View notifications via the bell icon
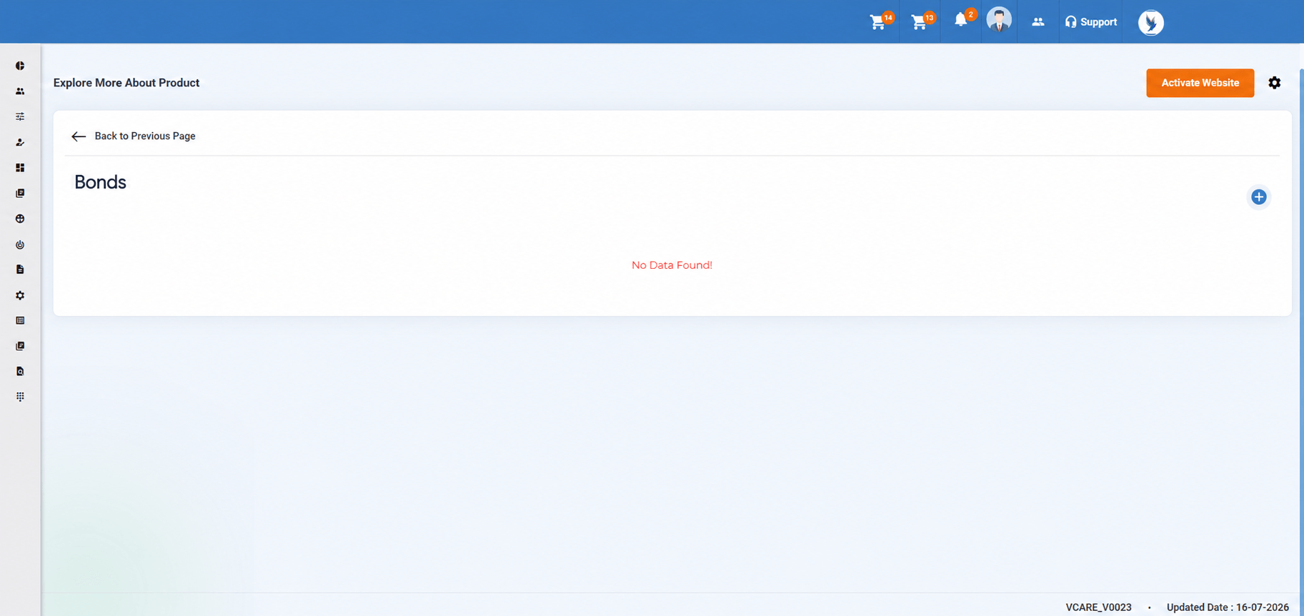This screenshot has width=1304, height=616. (x=961, y=20)
